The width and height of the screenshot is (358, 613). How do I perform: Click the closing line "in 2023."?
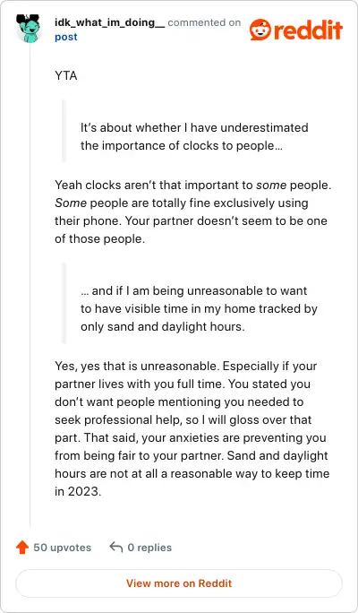click(78, 491)
